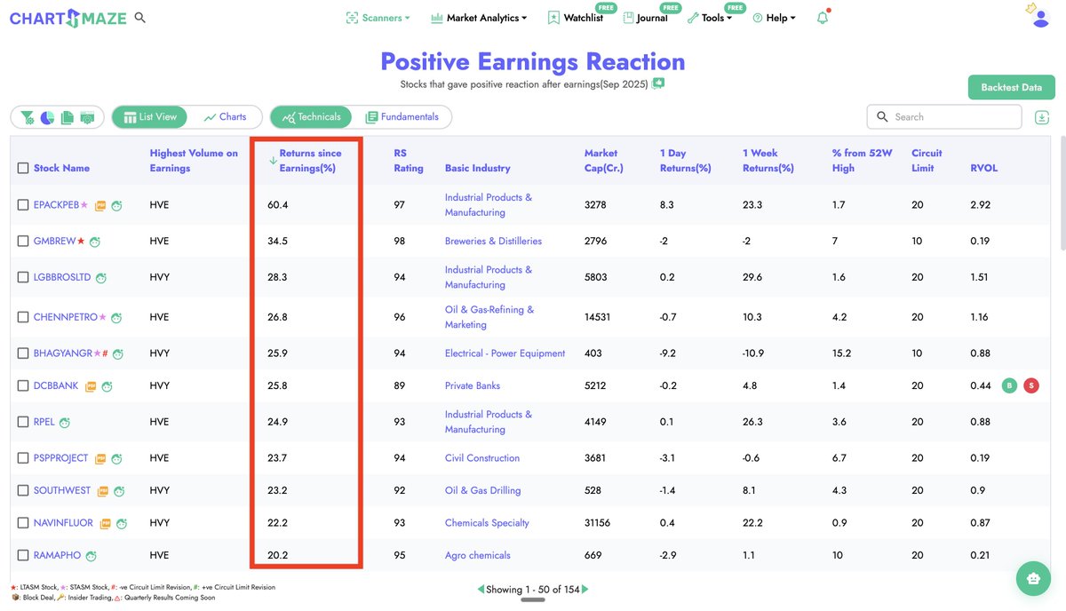Switch to the Charts view tab
Screen dimensions: 1066x611
point(226,117)
